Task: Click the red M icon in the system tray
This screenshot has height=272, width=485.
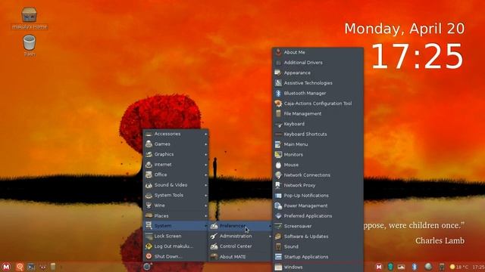Action: 379,267
